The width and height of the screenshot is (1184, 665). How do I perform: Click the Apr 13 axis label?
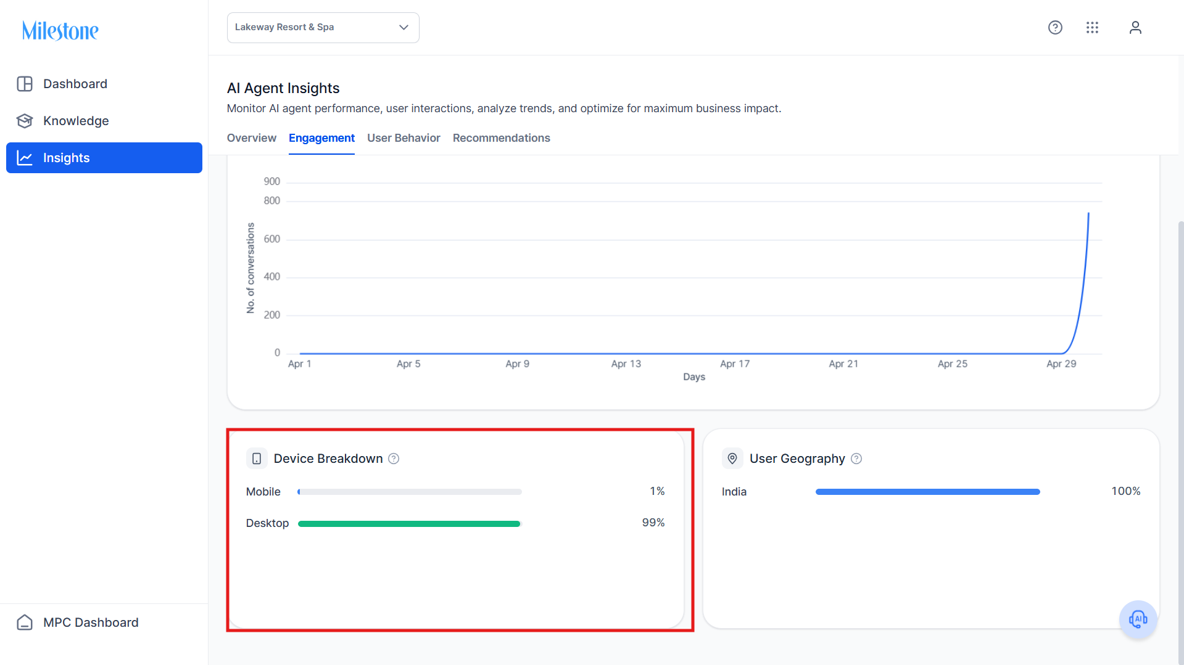(626, 364)
